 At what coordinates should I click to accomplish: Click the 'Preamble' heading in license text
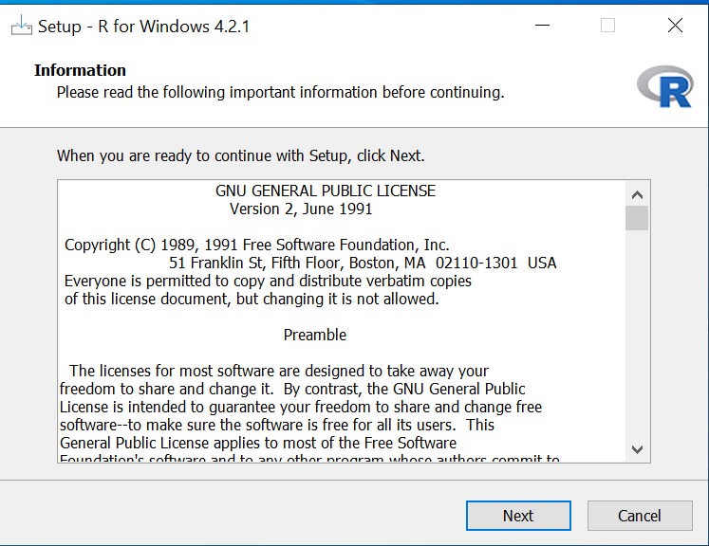point(315,336)
